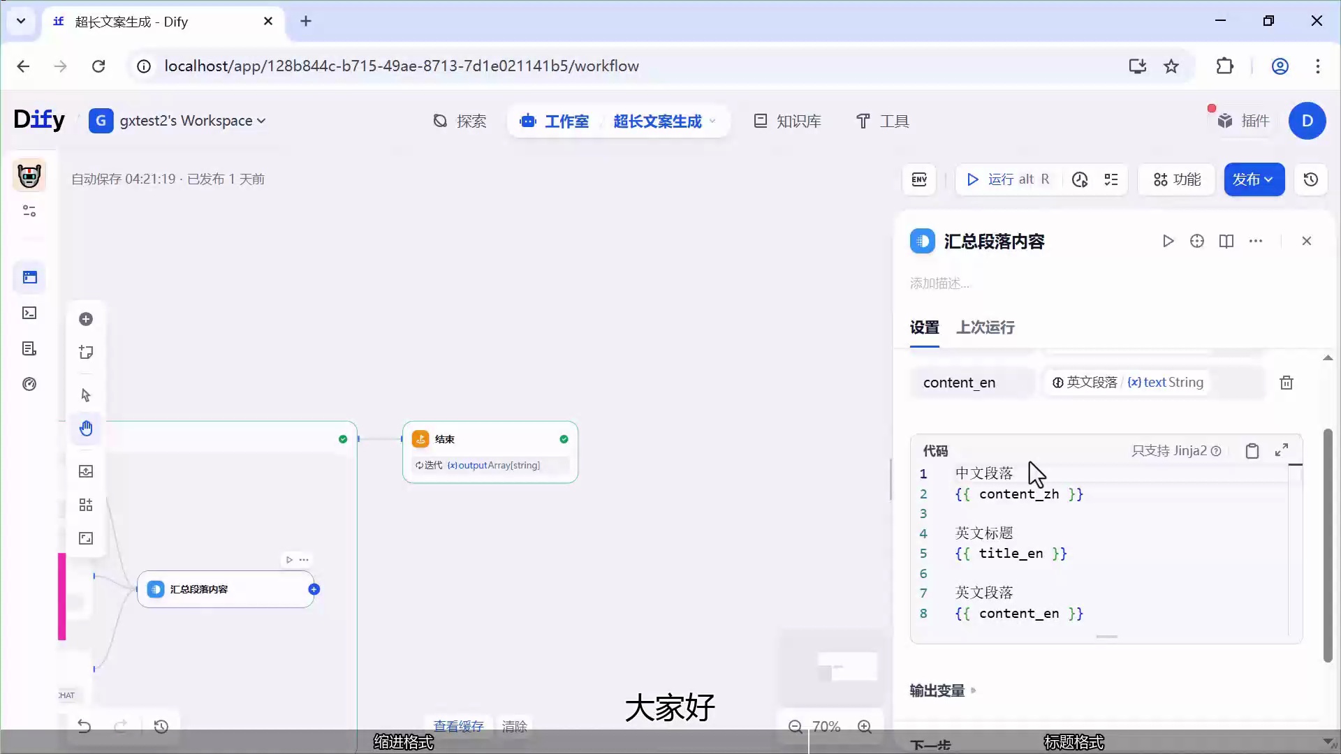Add a new node with the plus tool

86,319
